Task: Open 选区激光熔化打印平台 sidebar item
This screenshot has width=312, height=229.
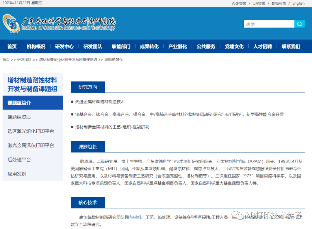Action: click(33, 131)
